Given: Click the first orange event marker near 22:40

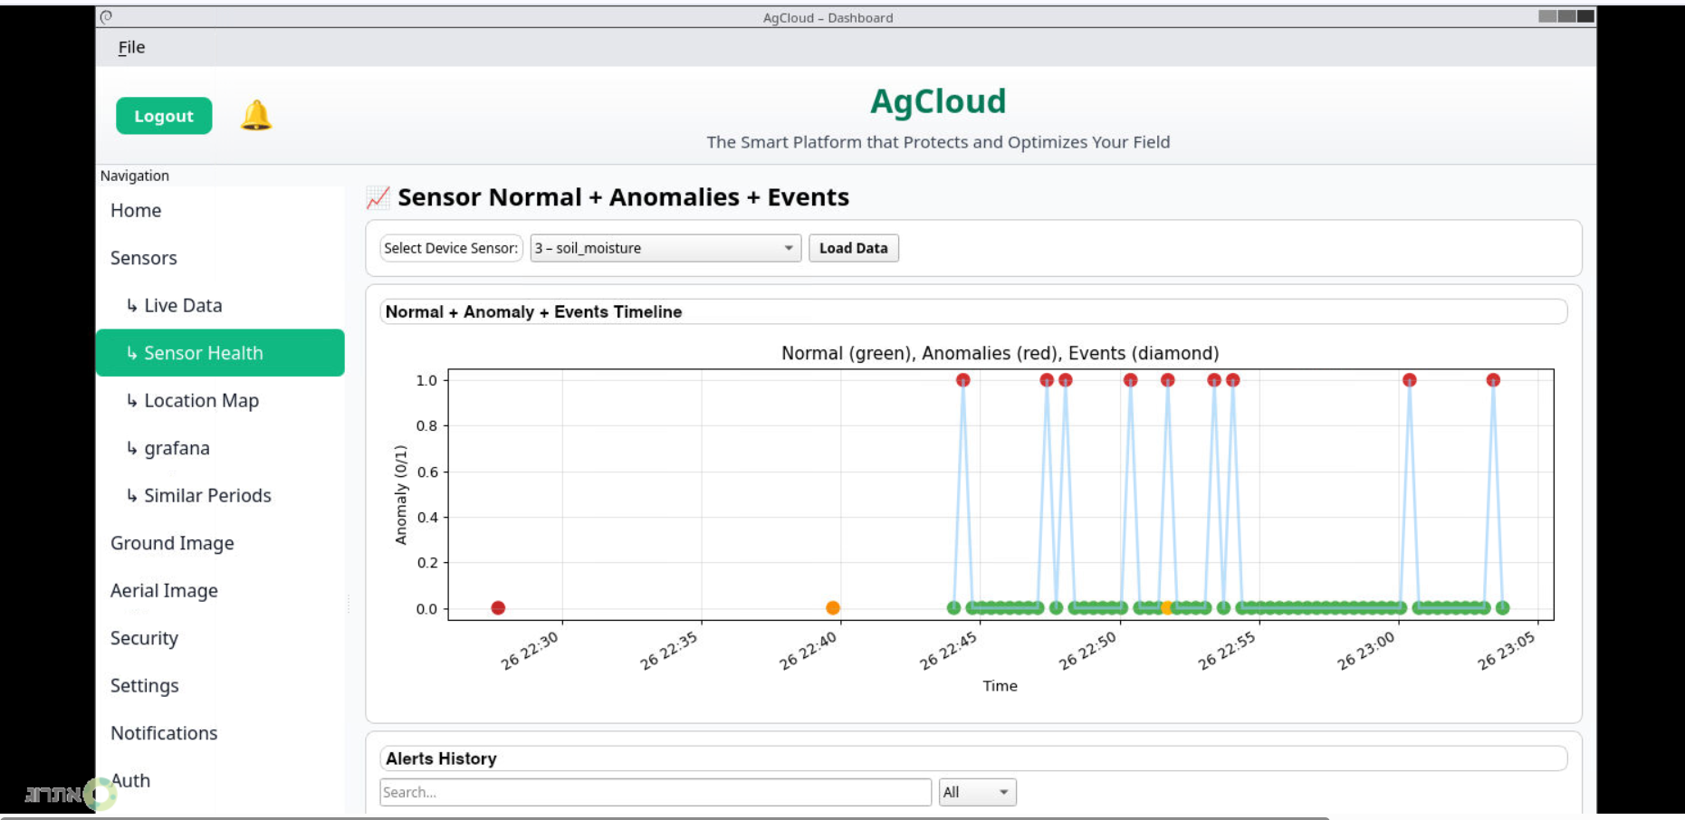Looking at the screenshot, I should coord(833,607).
